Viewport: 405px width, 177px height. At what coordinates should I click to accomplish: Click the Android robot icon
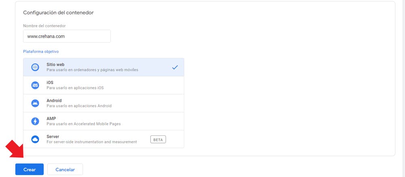click(x=35, y=103)
